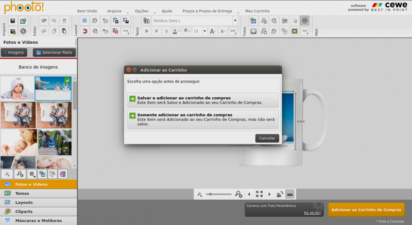Open the Nimbus Sans L font dropdown
412x225 pixels.
tap(235, 21)
